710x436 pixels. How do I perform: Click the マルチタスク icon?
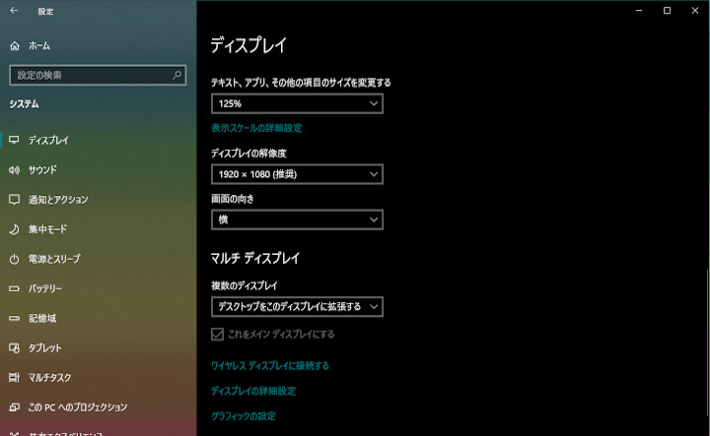(x=14, y=377)
